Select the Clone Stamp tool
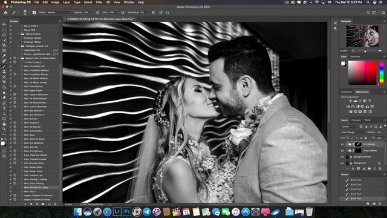Viewport: 387px width, 218px height. pos(4,71)
